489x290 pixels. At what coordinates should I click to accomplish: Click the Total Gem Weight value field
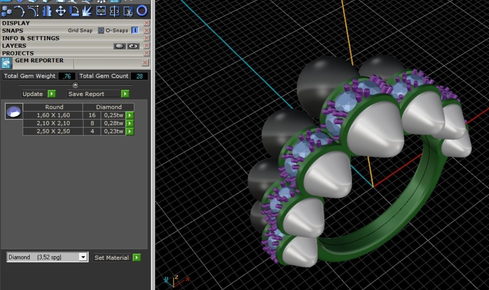pos(67,76)
